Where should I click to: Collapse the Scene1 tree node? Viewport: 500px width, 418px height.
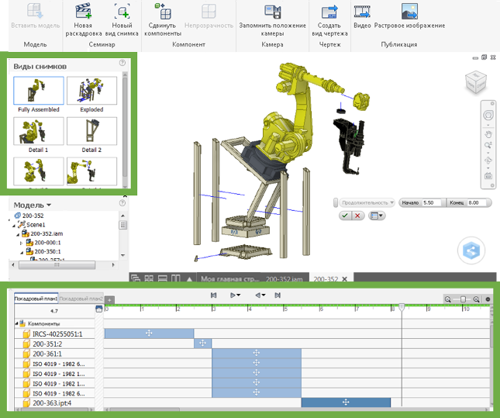coord(14,225)
